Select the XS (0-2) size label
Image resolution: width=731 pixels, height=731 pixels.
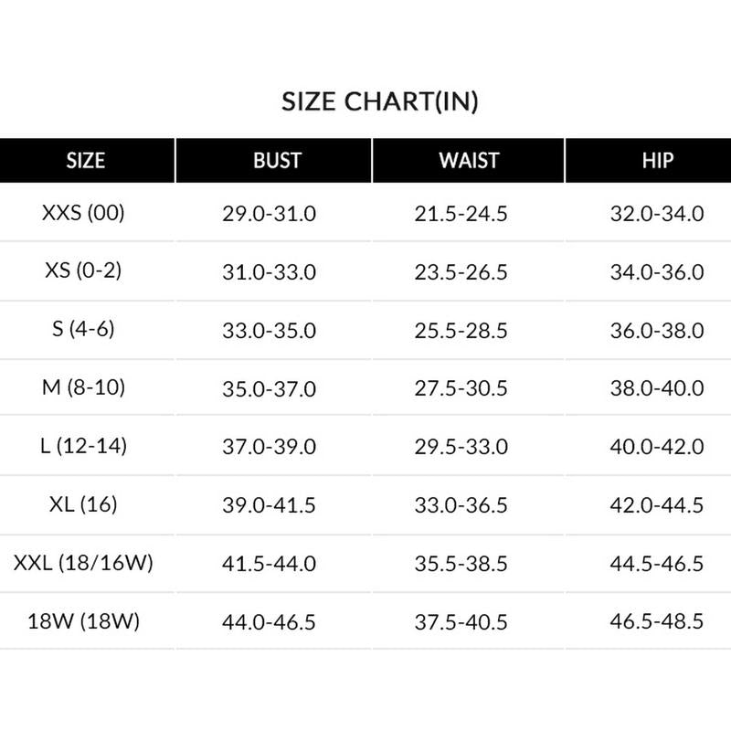pos(83,270)
